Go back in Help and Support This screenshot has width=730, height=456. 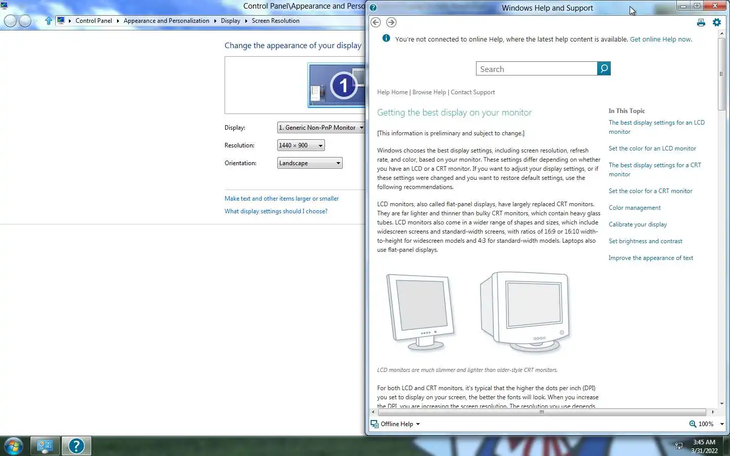pos(376,22)
